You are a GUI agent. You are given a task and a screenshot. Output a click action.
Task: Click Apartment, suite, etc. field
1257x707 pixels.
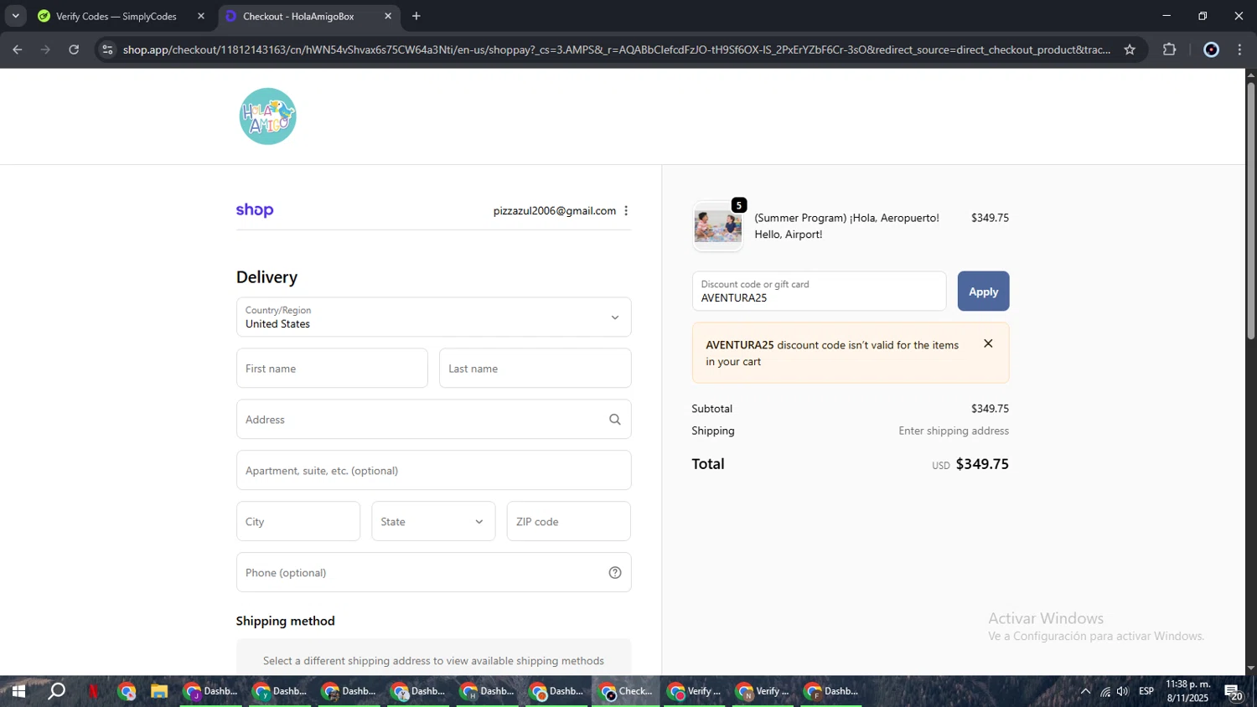(433, 471)
